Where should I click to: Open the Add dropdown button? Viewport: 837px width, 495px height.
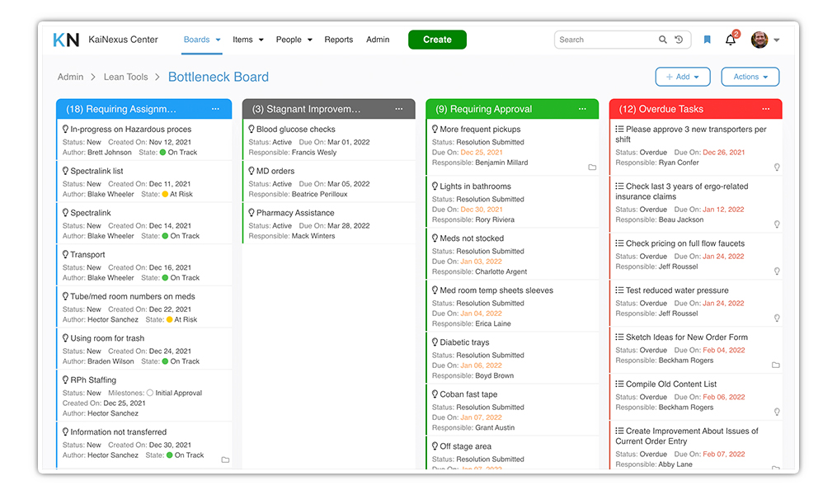coord(682,77)
